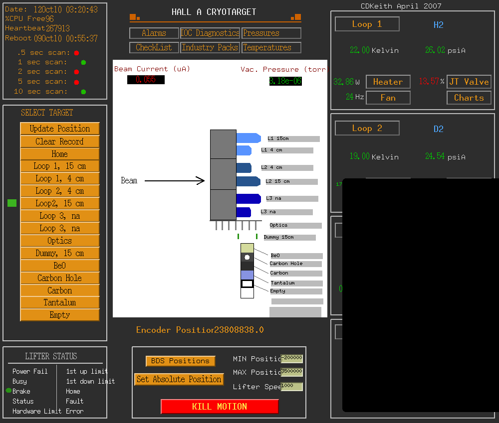Screen dimensions: 499x423
Task: Select the BeO target
Action: coord(60,266)
